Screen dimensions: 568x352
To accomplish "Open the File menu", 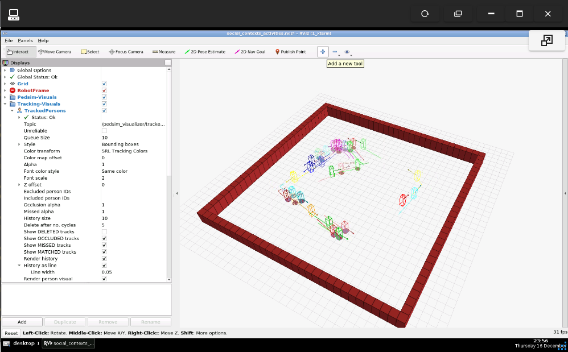I will [x=8, y=41].
